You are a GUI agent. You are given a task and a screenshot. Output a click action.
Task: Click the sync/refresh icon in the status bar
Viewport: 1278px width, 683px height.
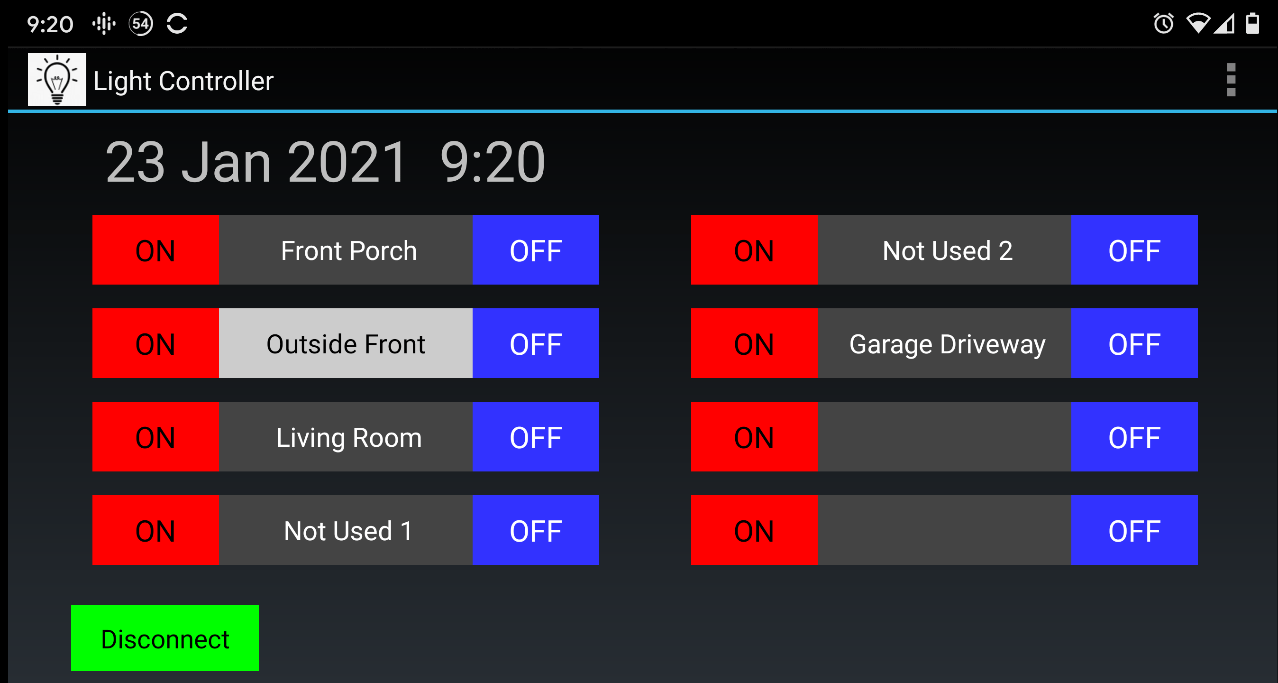click(177, 22)
